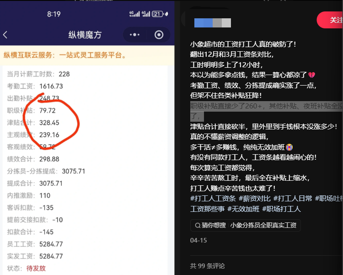
Task: Select the 提成合计 3075.71 row
Action: 35,183
